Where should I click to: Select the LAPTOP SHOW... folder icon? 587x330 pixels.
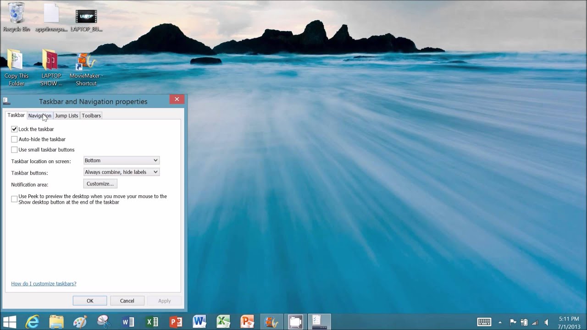51,68
